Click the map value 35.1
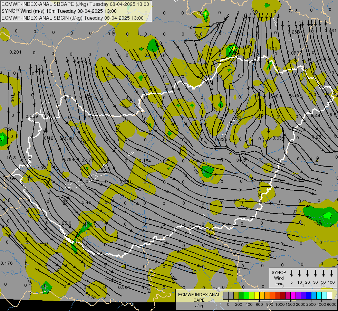This screenshot has width=338, height=311. click(x=67, y=202)
